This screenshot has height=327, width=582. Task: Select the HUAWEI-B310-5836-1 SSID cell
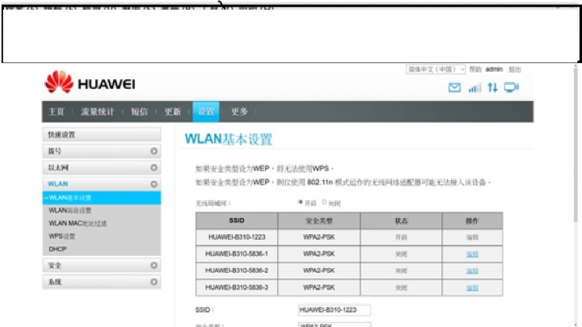tap(237, 254)
